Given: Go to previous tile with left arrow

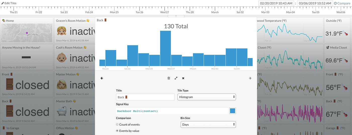Looking at the screenshot, I should click(x=102, y=78).
